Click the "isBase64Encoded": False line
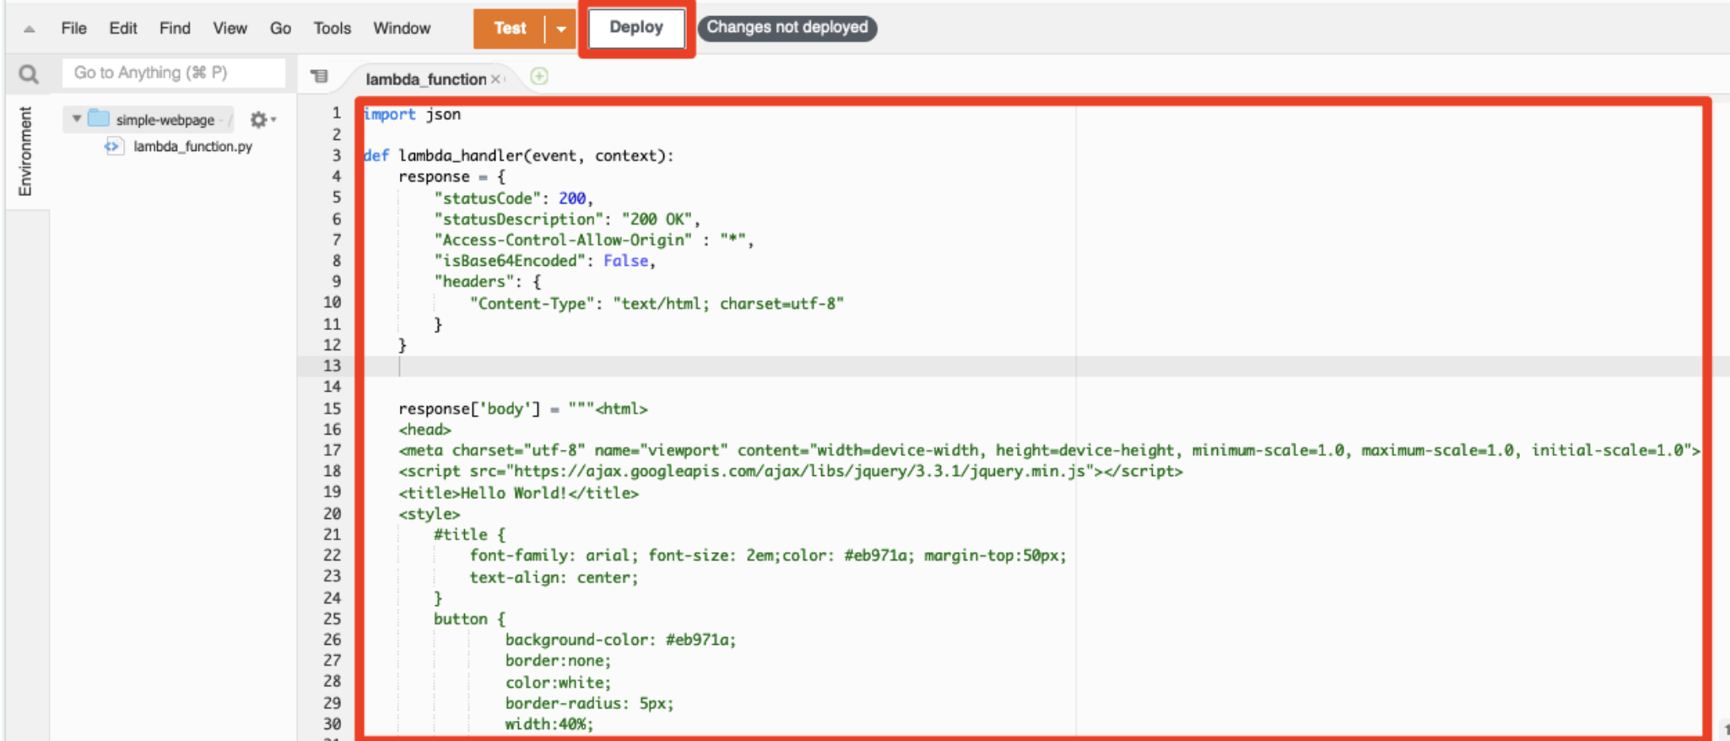The height and width of the screenshot is (741, 1730). click(x=545, y=261)
